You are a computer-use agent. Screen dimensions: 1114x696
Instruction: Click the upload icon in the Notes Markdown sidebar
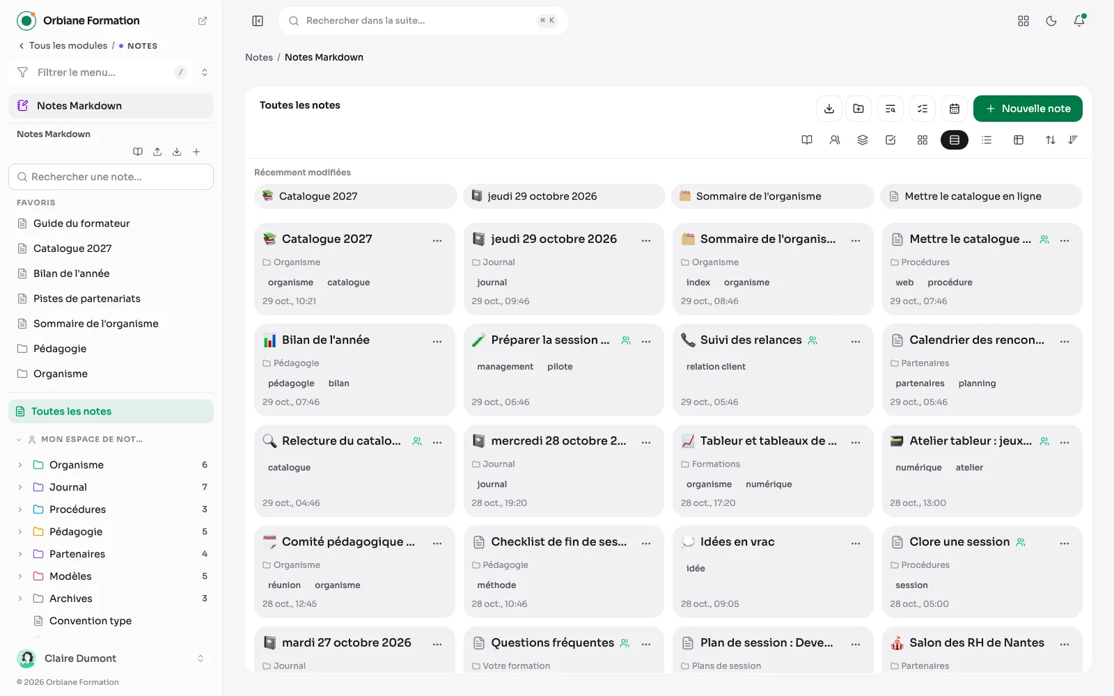tap(157, 152)
